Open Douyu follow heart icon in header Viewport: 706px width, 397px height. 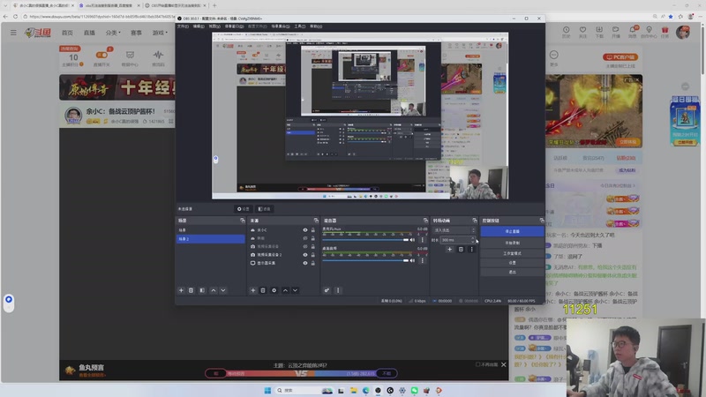pyautogui.click(x=582, y=30)
